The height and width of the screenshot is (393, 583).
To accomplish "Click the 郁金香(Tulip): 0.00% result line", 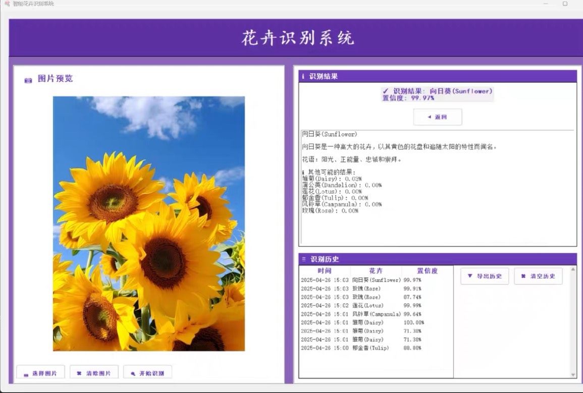I will tap(335, 198).
